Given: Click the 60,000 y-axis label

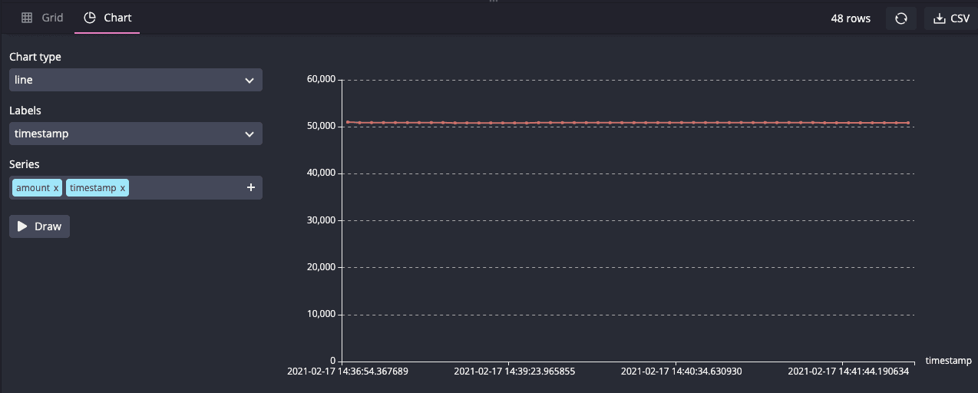Looking at the screenshot, I should (321, 79).
